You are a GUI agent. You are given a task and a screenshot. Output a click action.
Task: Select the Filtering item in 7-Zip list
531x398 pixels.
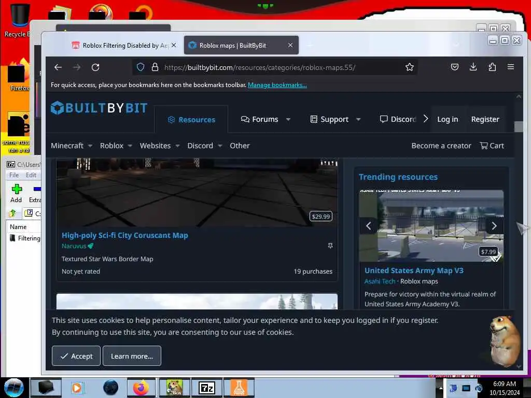pyautogui.click(x=25, y=238)
